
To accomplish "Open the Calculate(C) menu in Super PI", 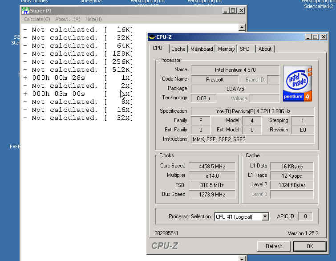I will point(37,19).
